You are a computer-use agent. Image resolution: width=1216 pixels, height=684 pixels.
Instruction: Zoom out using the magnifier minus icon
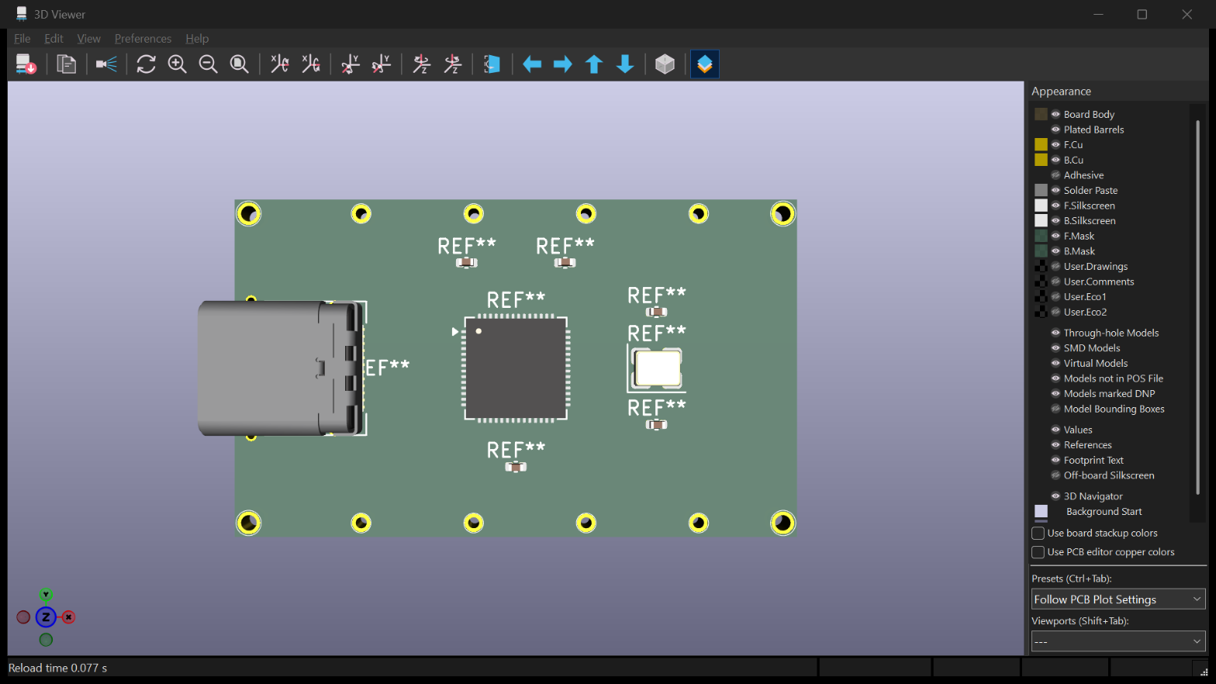click(208, 64)
